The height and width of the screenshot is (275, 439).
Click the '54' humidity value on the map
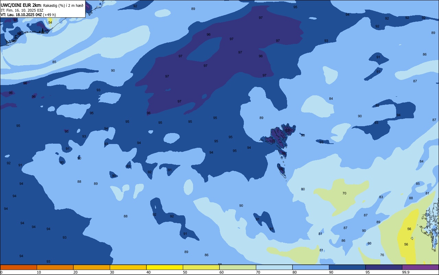(50, 22)
